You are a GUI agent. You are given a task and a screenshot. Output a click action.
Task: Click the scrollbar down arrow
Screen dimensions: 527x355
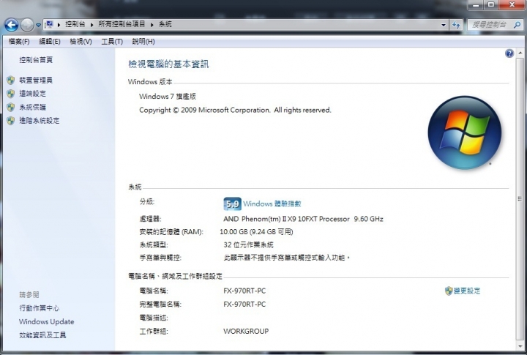(520, 347)
